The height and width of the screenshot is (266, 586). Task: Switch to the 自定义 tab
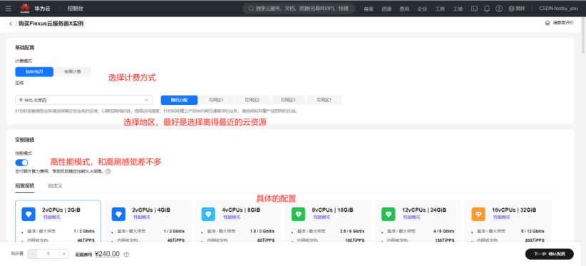click(x=55, y=185)
